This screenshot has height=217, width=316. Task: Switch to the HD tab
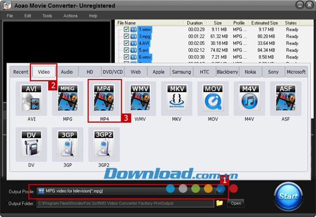coord(90,72)
